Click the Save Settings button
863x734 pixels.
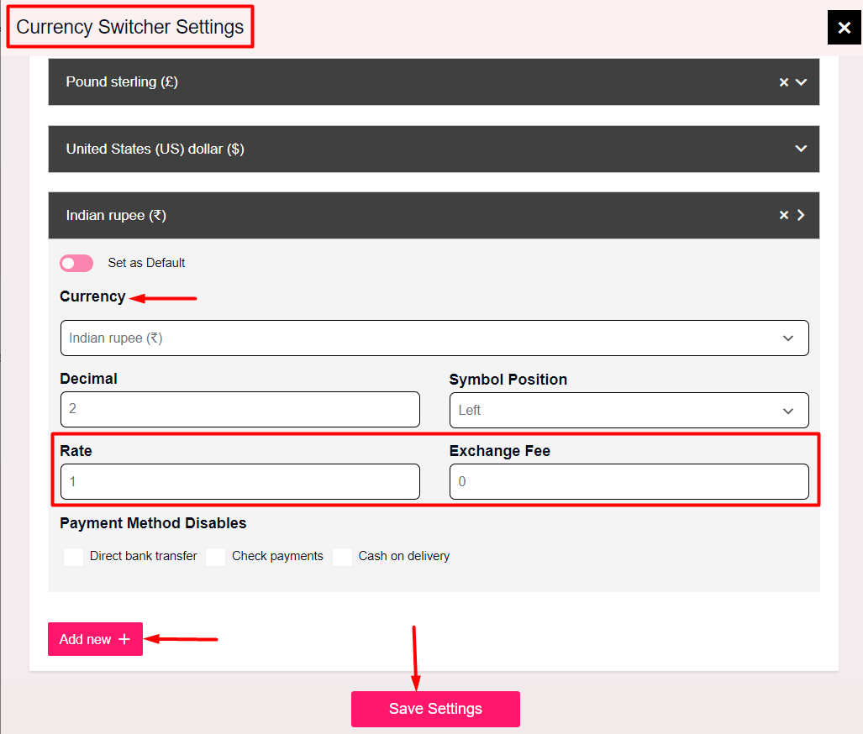(x=435, y=709)
